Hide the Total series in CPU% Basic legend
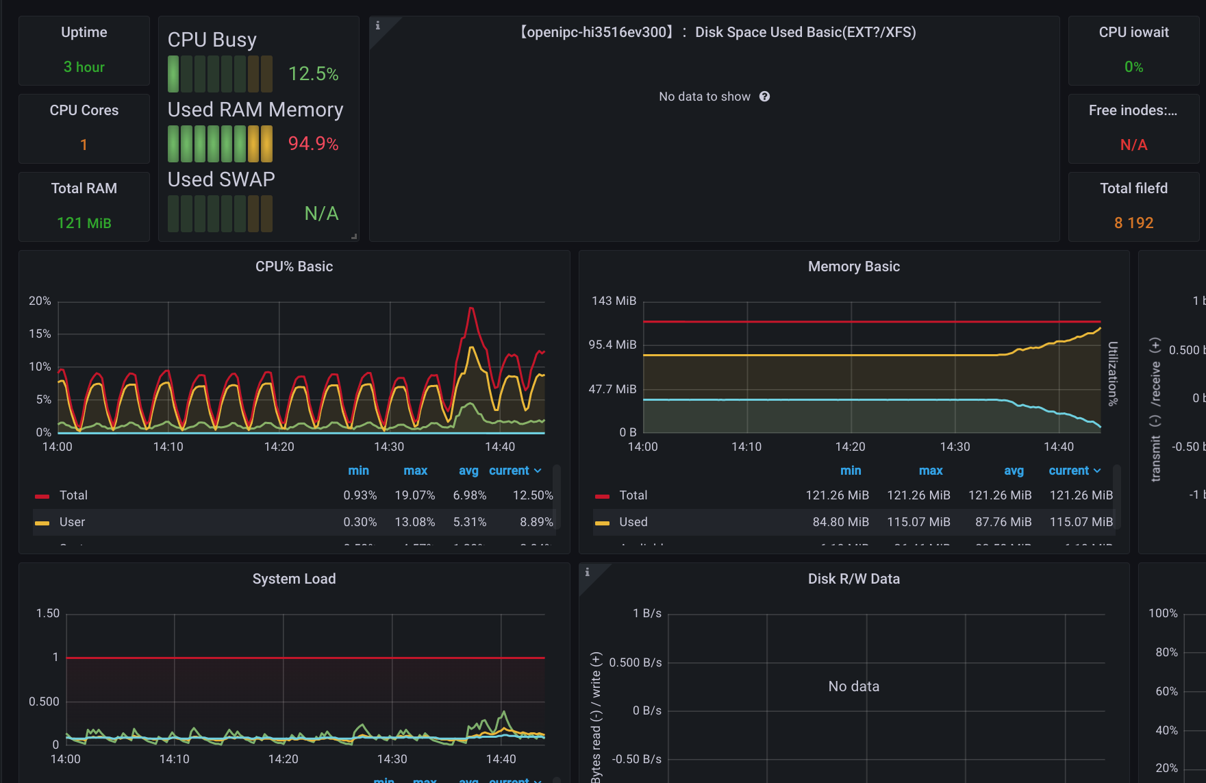The image size is (1206, 783). point(75,495)
